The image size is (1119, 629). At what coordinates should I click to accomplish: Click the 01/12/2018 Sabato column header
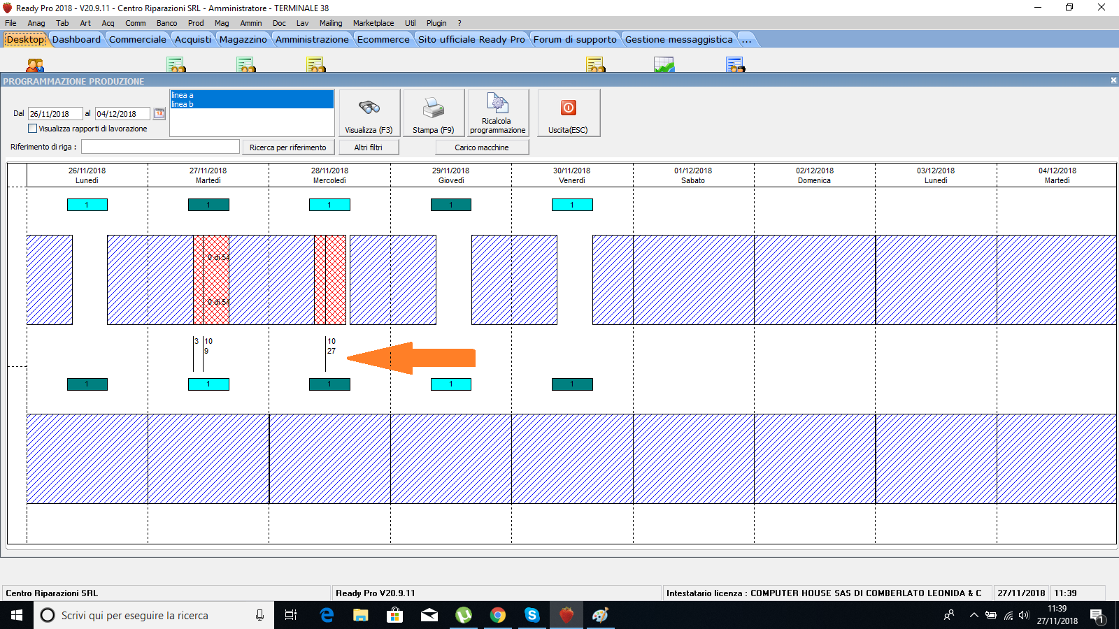[693, 175]
